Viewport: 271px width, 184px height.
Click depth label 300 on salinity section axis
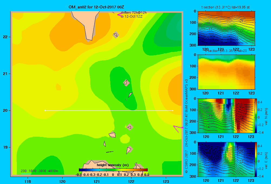(x=193, y=89)
